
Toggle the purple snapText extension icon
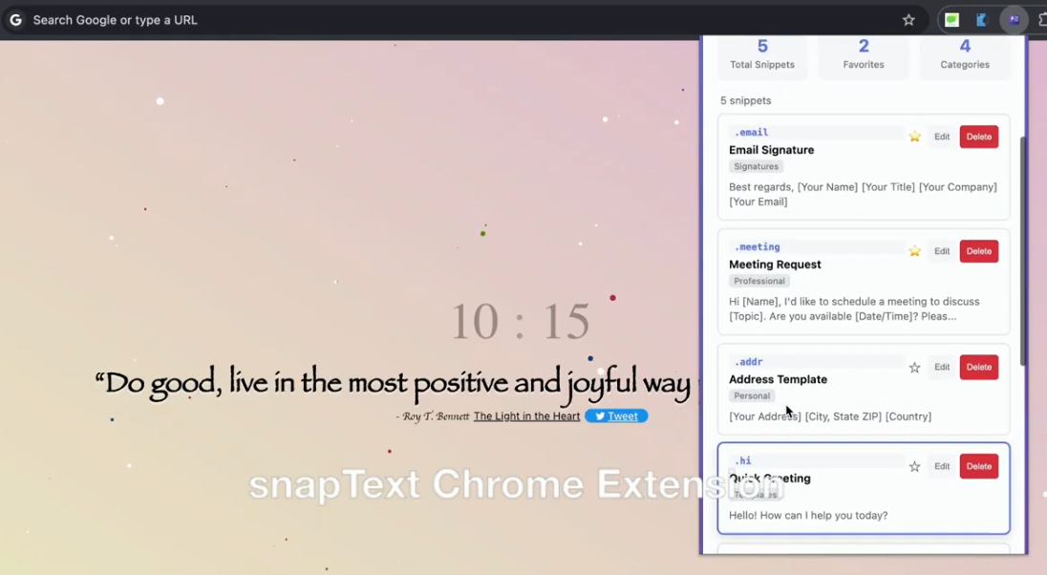(x=1014, y=20)
